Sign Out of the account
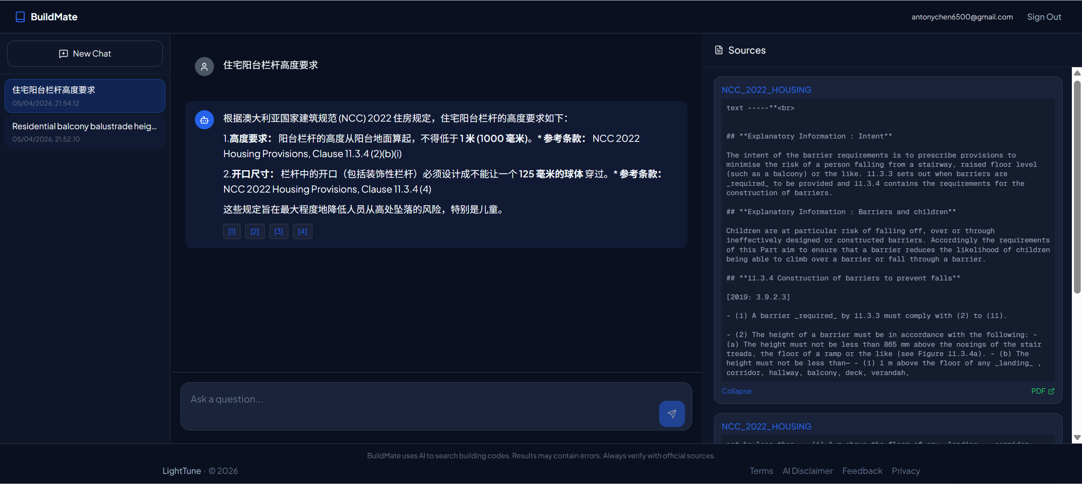Screen dimensions: 1082x484 click(x=1044, y=17)
